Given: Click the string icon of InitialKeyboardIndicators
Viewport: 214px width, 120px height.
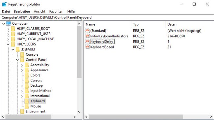Looking at the screenshot, I should point(87,36).
